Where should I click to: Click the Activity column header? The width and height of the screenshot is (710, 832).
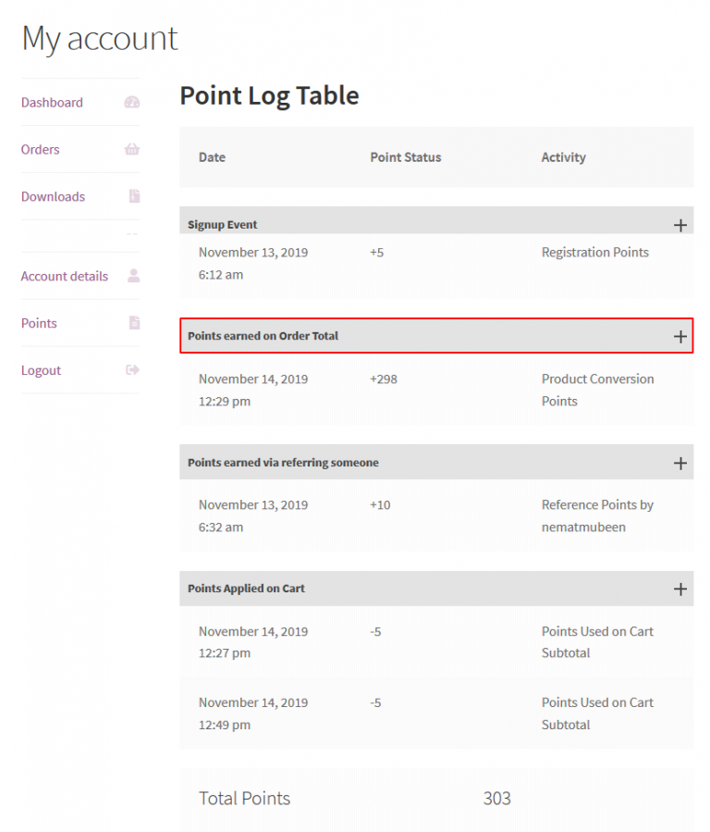tap(563, 157)
